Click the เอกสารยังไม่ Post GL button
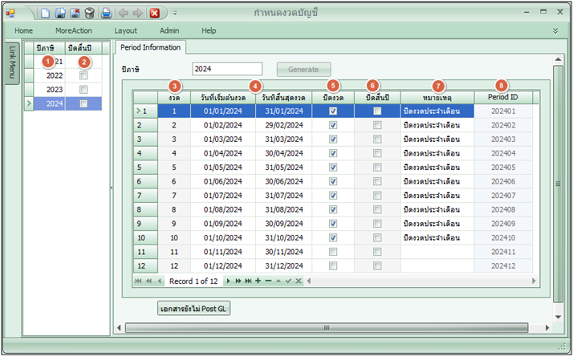573x356 pixels. [x=193, y=308]
